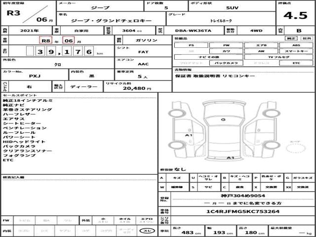
Task: Click the mileage field showing 39,176 km
Action: pyautogui.click(x=64, y=51)
